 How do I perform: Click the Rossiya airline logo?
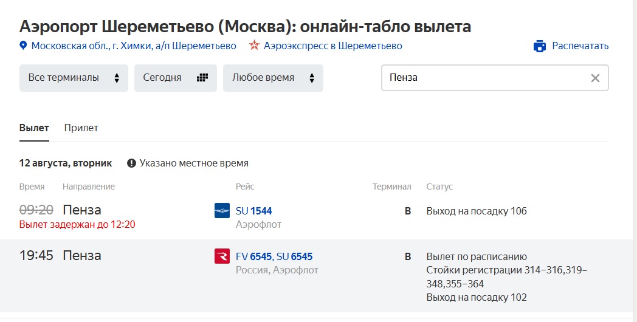(222, 256)
